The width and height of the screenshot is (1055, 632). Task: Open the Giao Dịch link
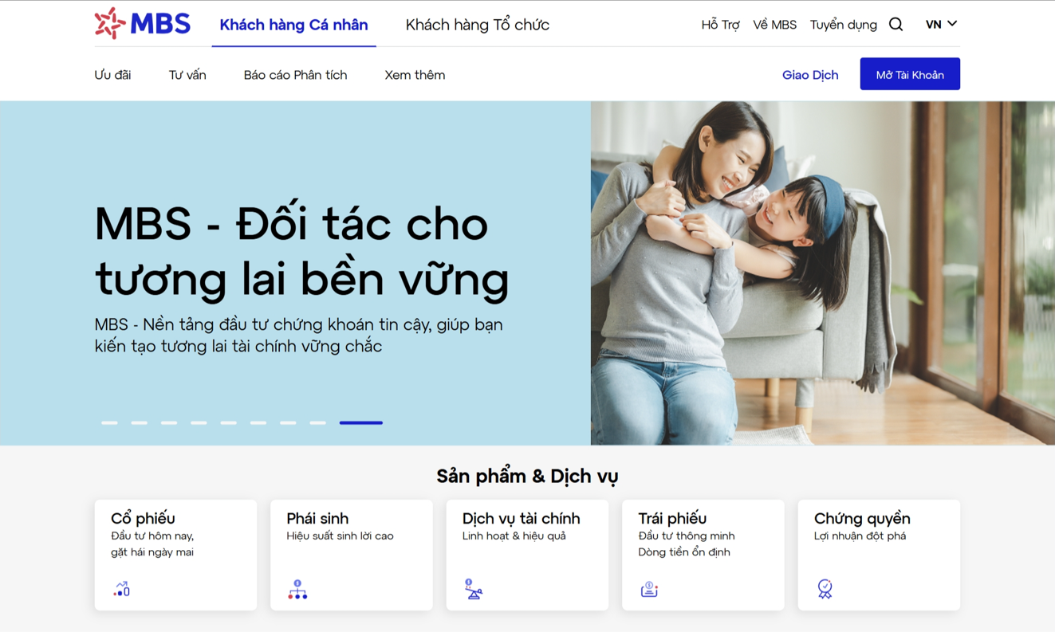[x=810, y=75]
